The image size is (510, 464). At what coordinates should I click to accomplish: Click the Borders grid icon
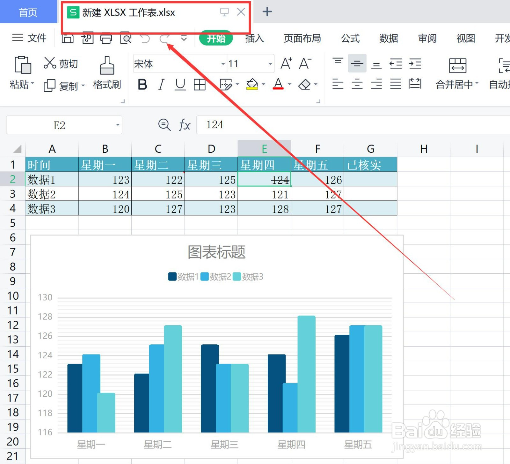click(200, 85)
